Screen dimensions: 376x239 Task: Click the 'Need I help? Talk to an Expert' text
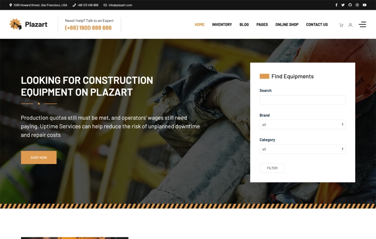coord(89,21)
